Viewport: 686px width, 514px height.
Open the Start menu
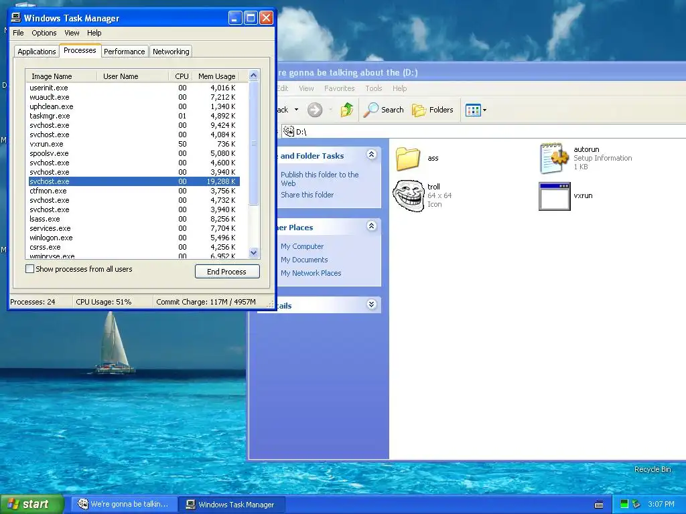pyautogui.click(x=32, y=504)
